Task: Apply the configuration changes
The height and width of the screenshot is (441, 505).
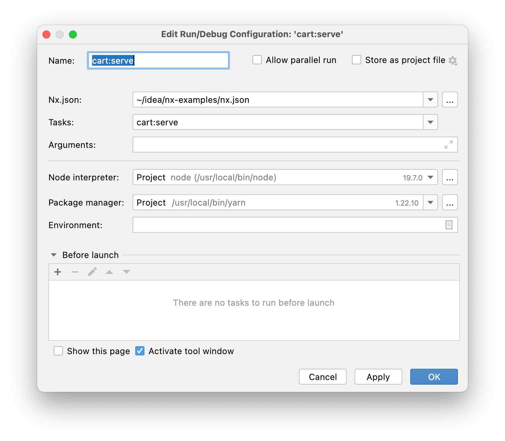Action: coord(378,377)
